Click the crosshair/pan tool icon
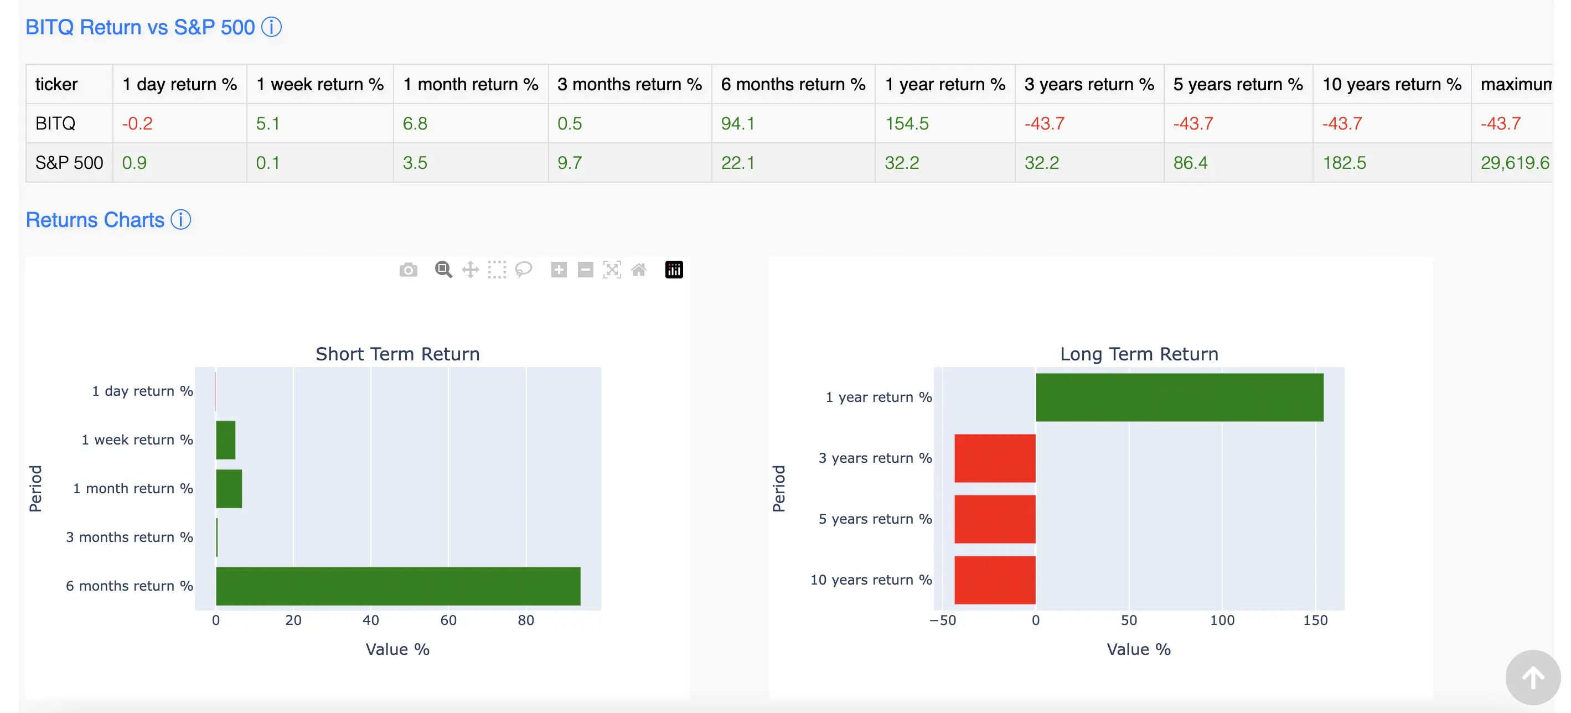 pos(468,270)
